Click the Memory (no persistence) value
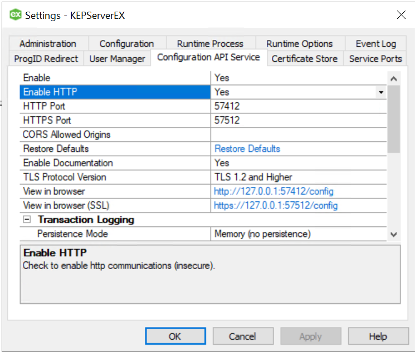Image resolution: width=415 pixels, height=352 pixels. [x=262, y=234]
